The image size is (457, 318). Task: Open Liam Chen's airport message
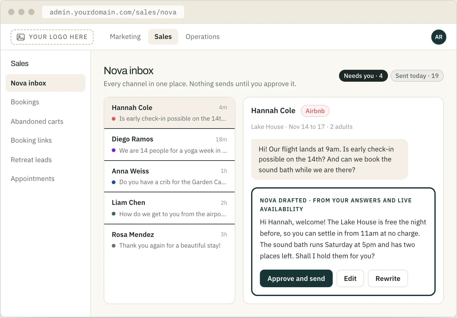click(x=169, y=208)
